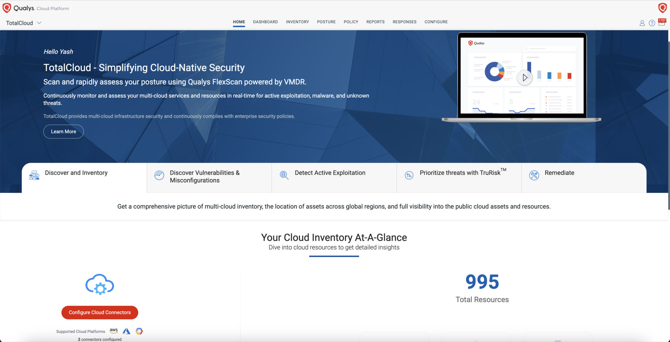Switch to the Remediate tab

[559, 173]
